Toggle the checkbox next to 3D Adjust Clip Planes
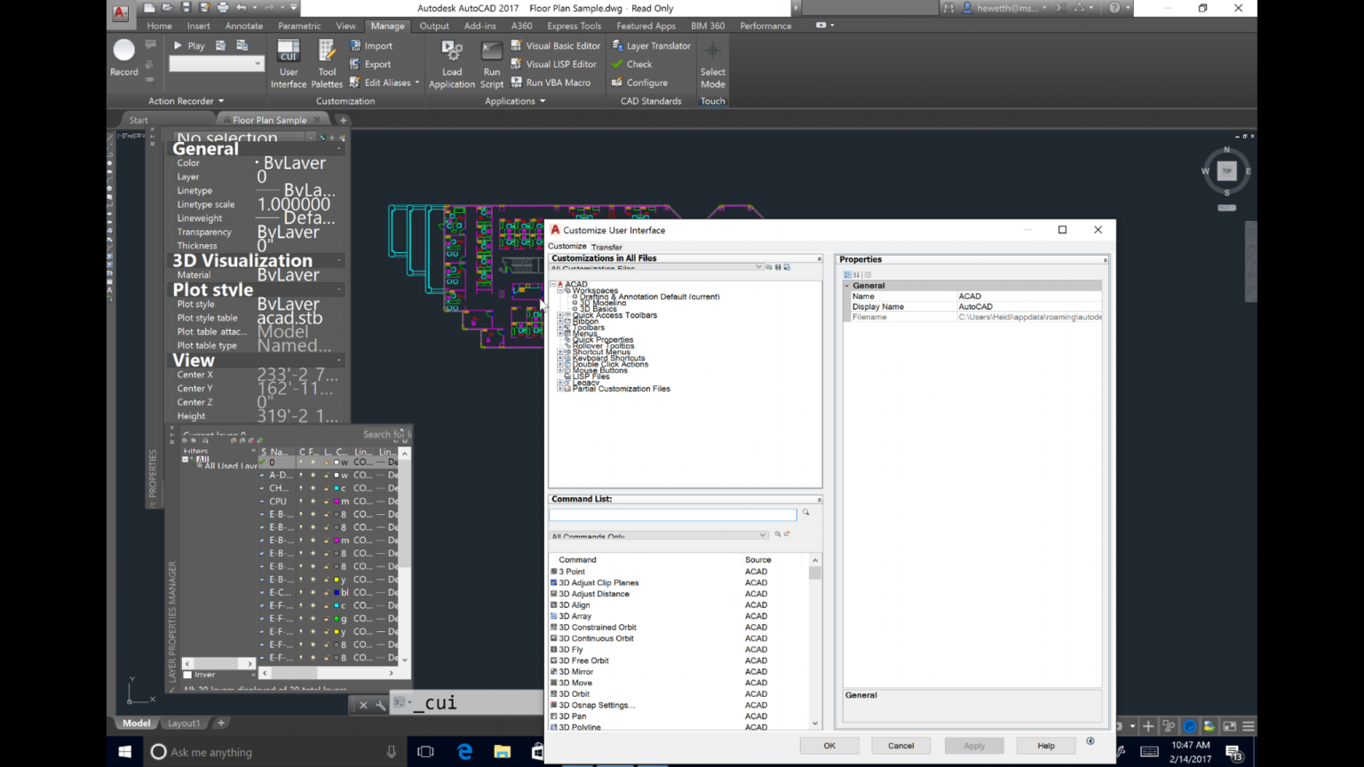Image resolution: width=1364 pixels, height=767 pixels. (555, 582)
